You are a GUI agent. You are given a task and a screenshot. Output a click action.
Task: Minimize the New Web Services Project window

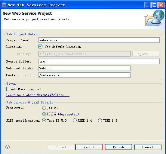(x=147, y=5)
